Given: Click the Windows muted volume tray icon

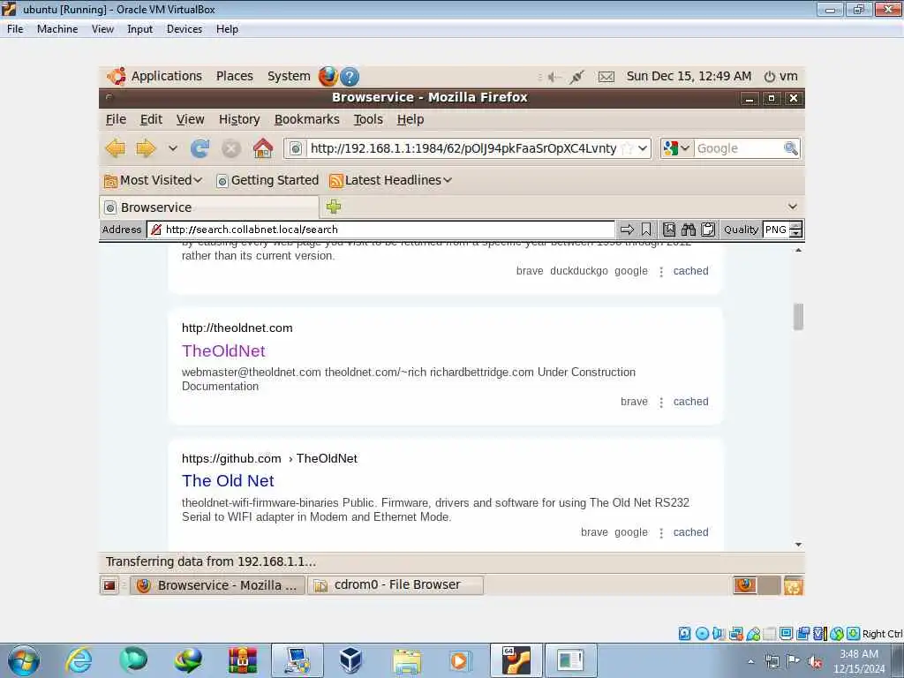Looking at the screenshot, I should point(815,662).
